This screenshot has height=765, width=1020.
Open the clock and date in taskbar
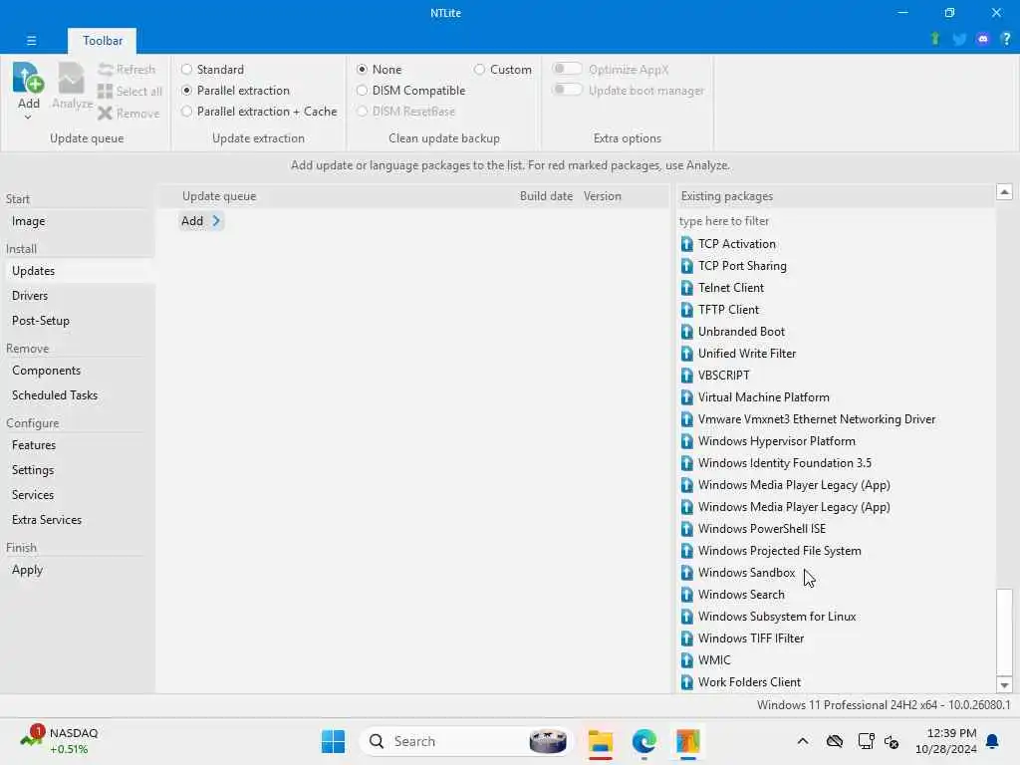click(x=946, y=741)
